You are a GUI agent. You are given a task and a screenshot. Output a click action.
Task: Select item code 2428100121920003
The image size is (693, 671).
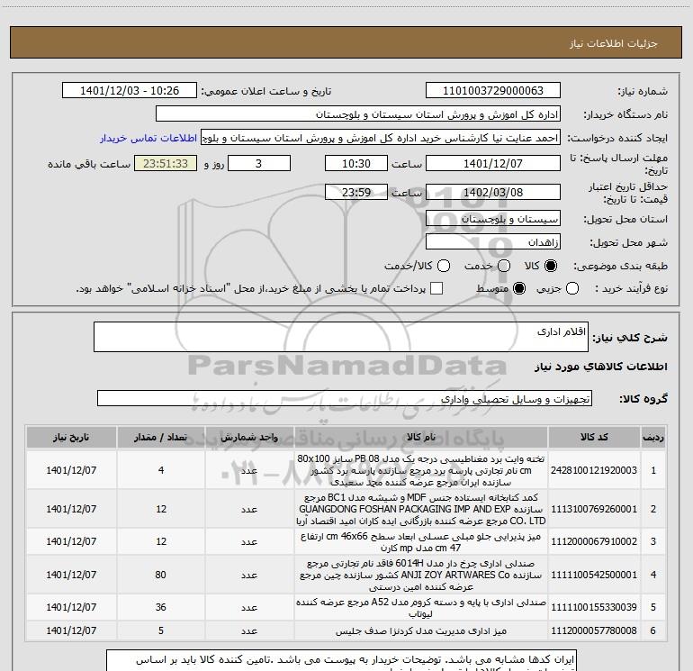(594, 470)
